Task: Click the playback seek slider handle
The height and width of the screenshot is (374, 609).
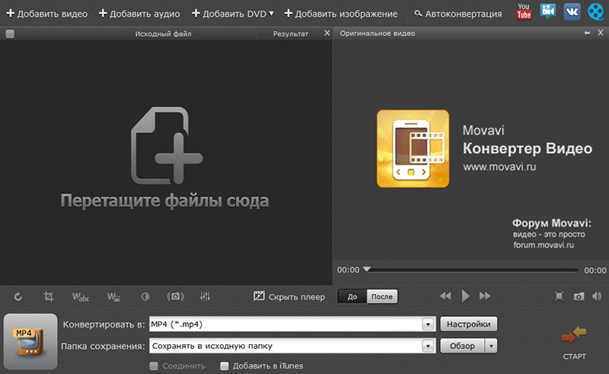Action: click(x=366, y=269)
